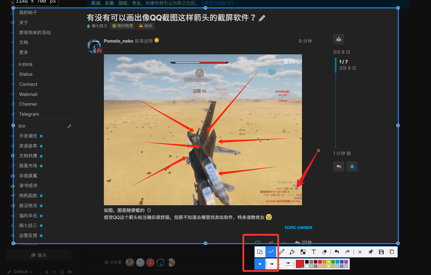
Task: Undo the last annotation
Action: pos(337,252)
